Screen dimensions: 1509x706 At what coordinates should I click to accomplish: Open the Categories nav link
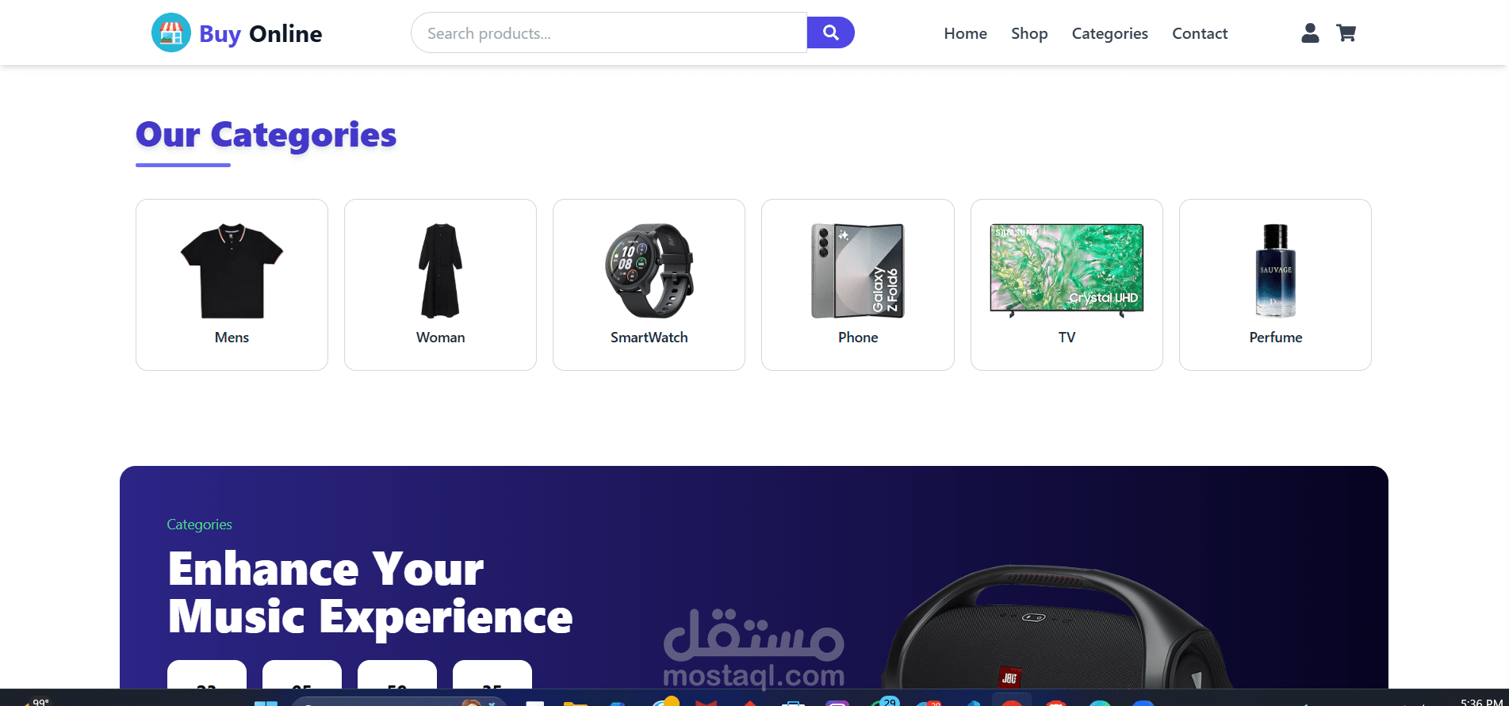point(1109,33)
